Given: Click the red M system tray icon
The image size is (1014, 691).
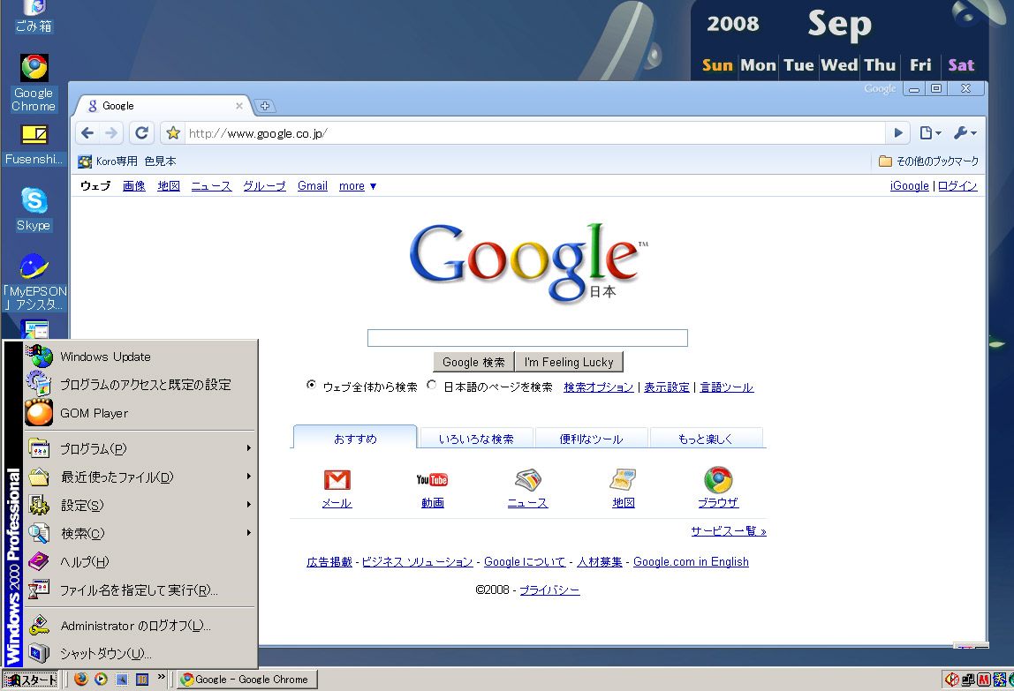Looking at the screenshot, I should [x=984, y=680].
